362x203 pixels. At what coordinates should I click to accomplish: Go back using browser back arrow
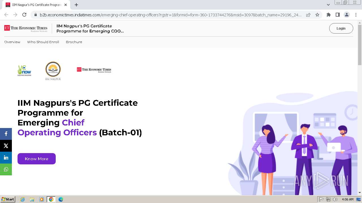(x=6, y=15)
